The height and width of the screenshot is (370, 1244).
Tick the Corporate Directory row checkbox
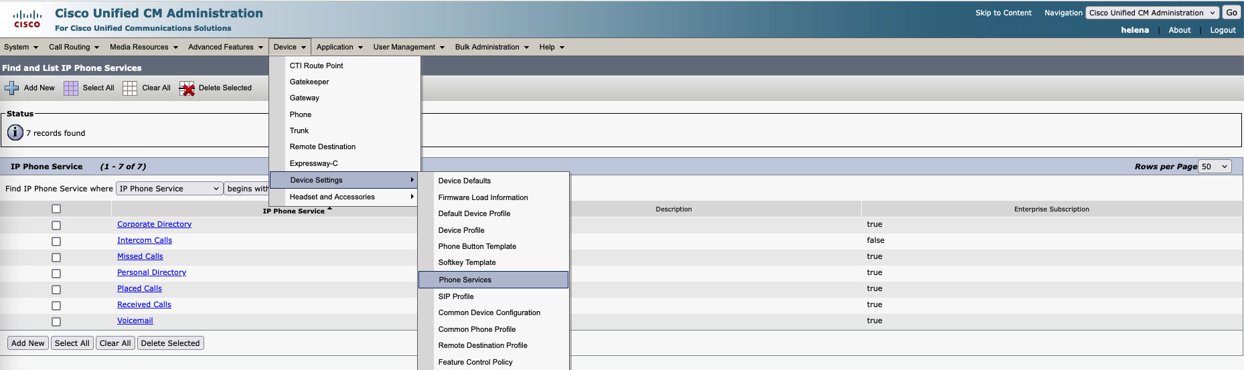tap(56, 225)
